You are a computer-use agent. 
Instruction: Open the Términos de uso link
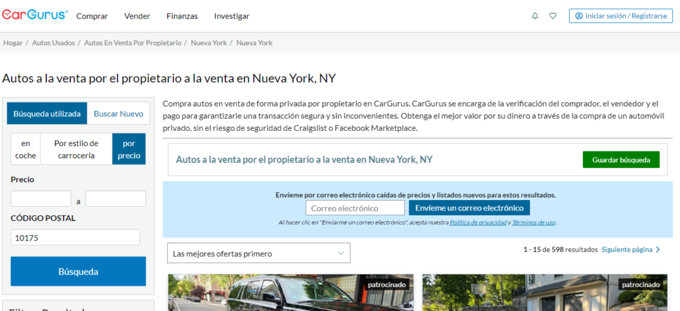point(533,223)
